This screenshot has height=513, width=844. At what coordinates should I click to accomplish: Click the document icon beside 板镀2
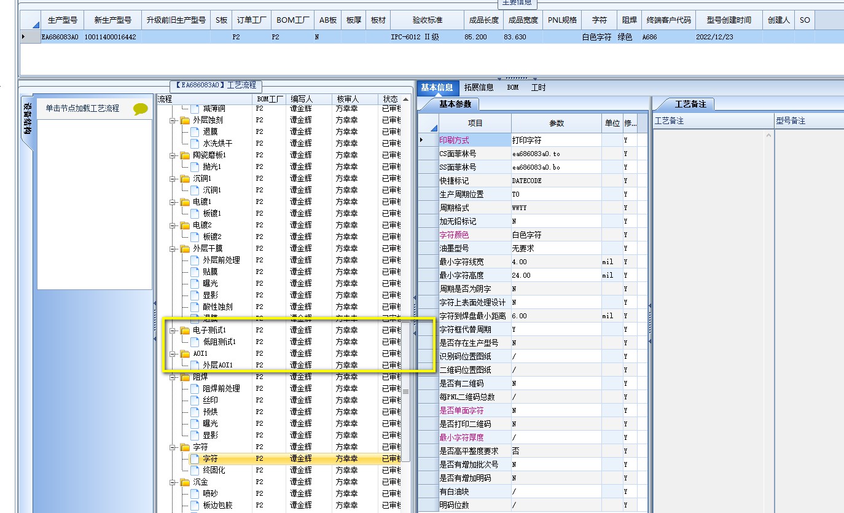click(x=195, y=237)
